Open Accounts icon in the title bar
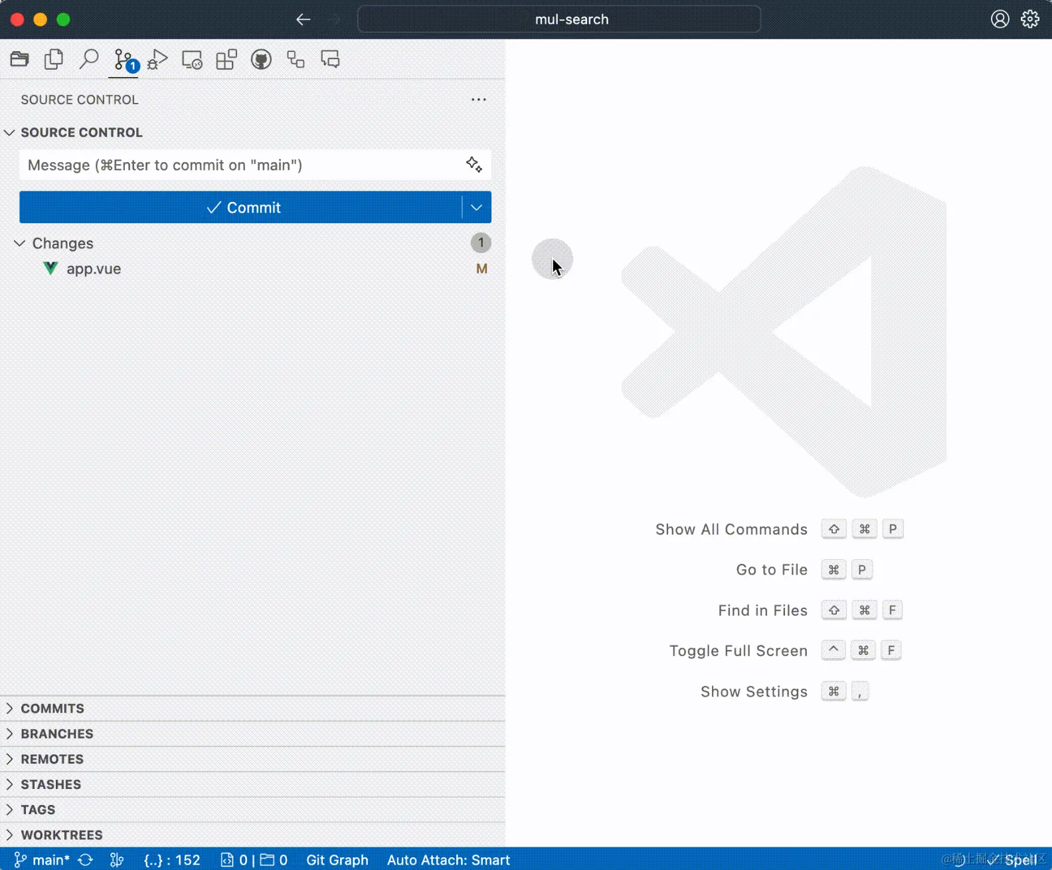The width and height of the screenshot is (1052, 870). pyautogui.click(x=1000, y=19)
